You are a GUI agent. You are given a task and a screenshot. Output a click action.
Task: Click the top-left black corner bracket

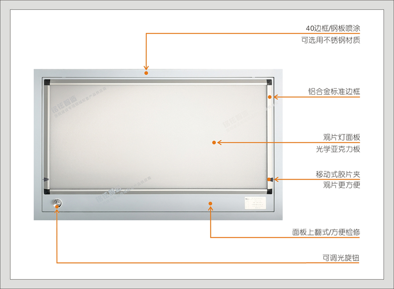(x=47, y=82)
